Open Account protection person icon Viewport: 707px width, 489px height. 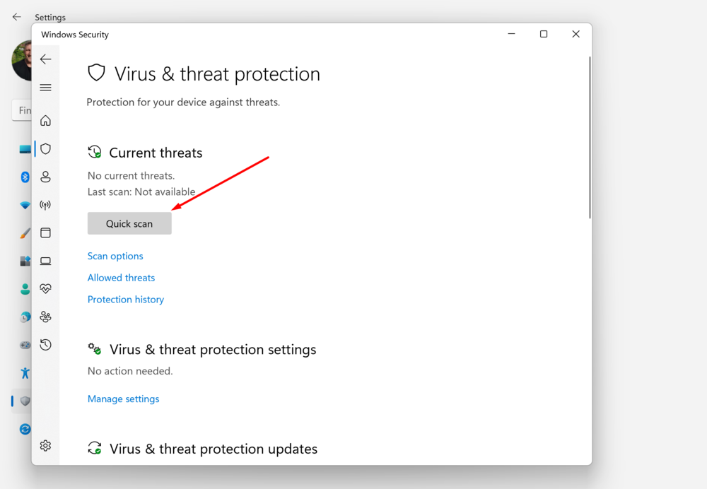pyautogui.click(x=46, y=177)
